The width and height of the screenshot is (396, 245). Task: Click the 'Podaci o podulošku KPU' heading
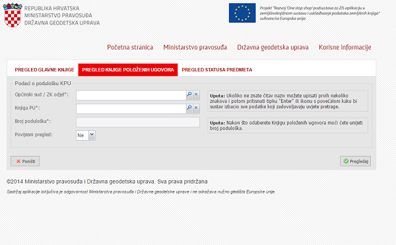43,83
